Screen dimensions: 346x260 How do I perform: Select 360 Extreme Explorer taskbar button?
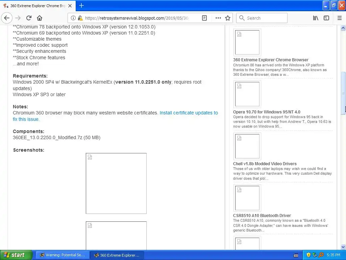coord(117,255)
